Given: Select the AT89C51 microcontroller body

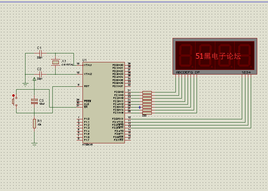Looking at the screenshot, I should point(104,102).
